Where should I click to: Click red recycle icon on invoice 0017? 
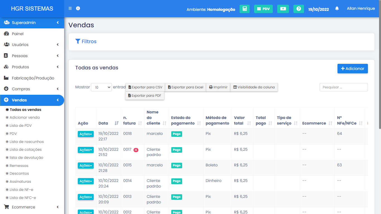(136, 150)
